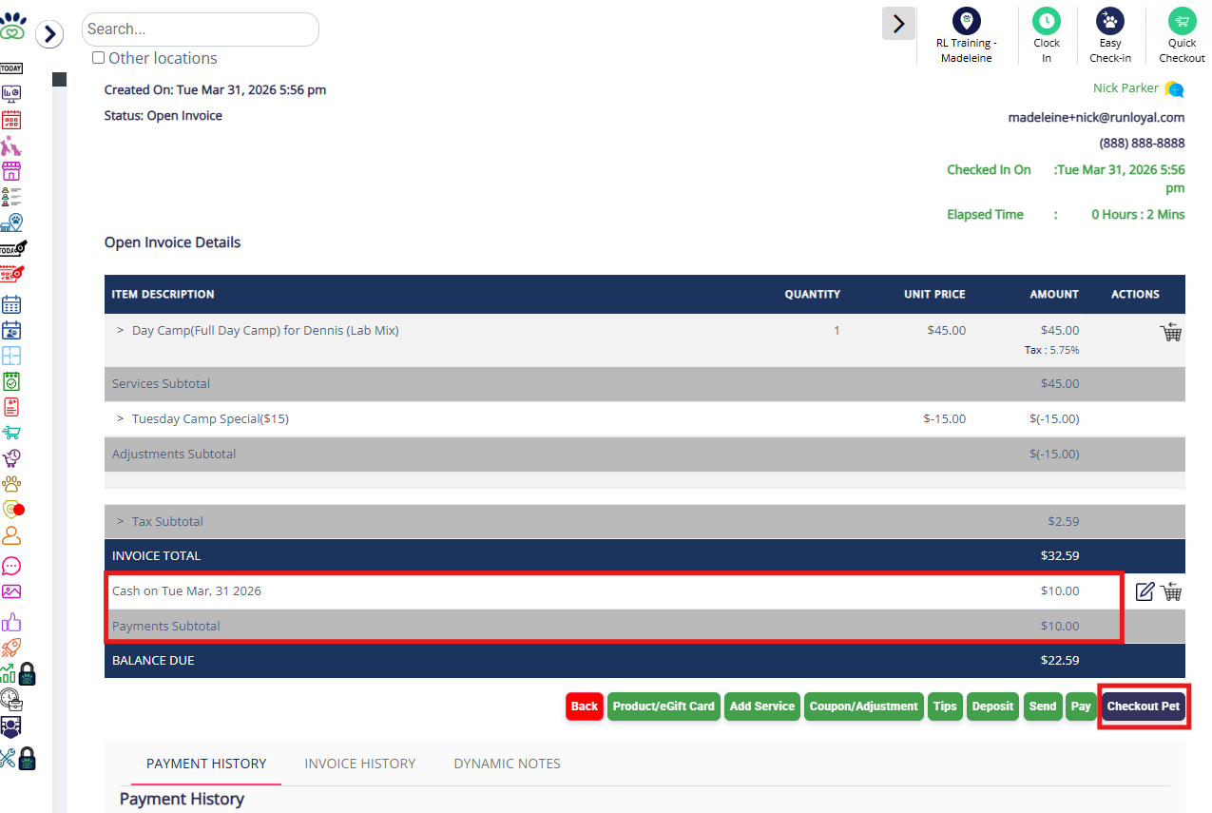Click the chat icon beside Nick Parker
Screen dimensions: 1212x813
tap(1174, 89)
